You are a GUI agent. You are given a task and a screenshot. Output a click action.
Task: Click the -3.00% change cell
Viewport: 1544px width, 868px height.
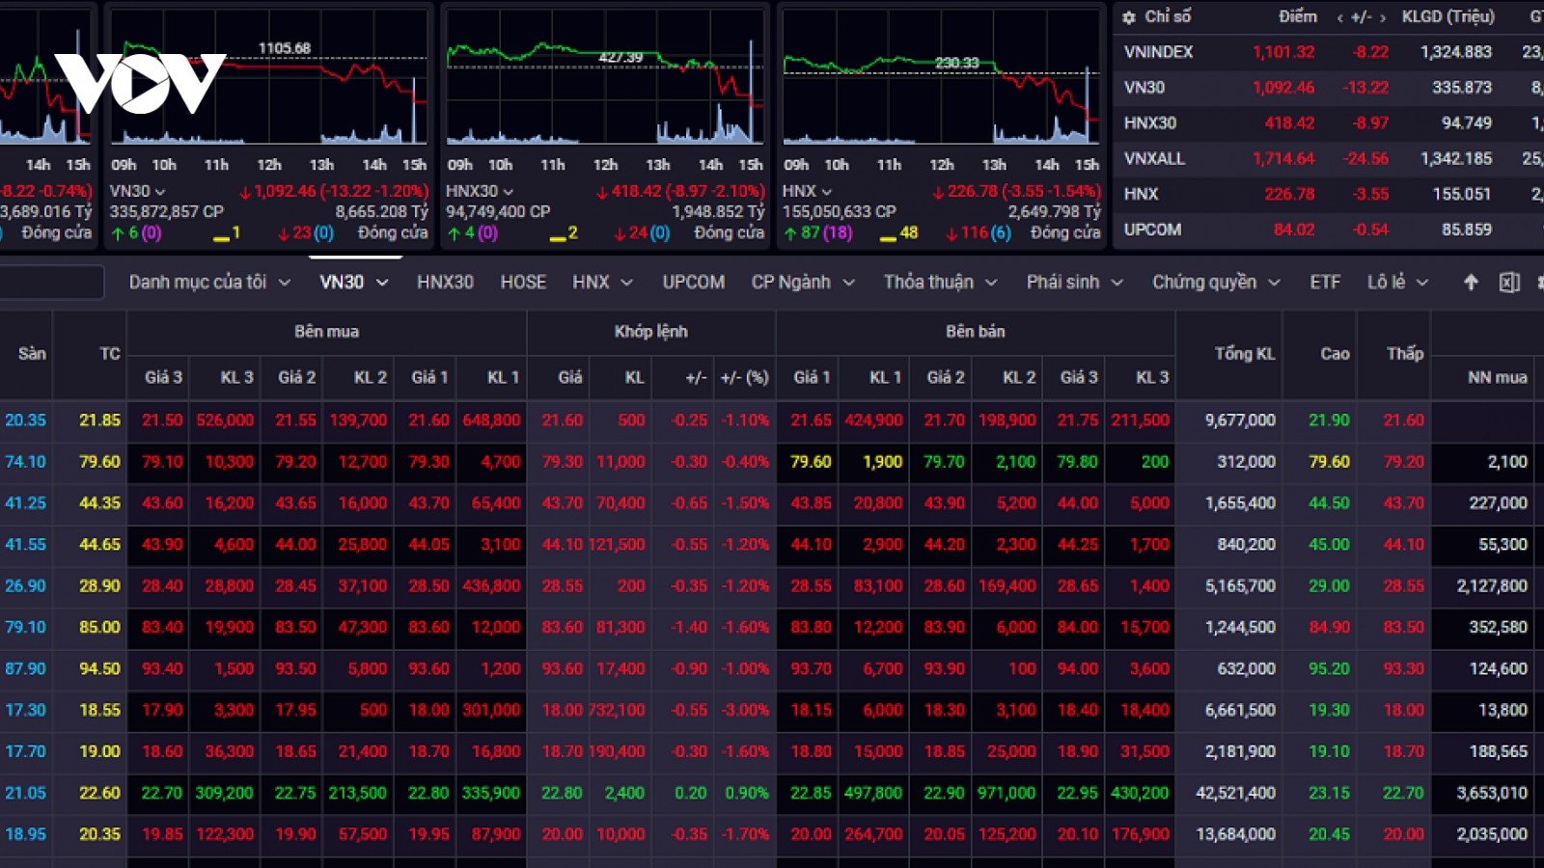745,710
